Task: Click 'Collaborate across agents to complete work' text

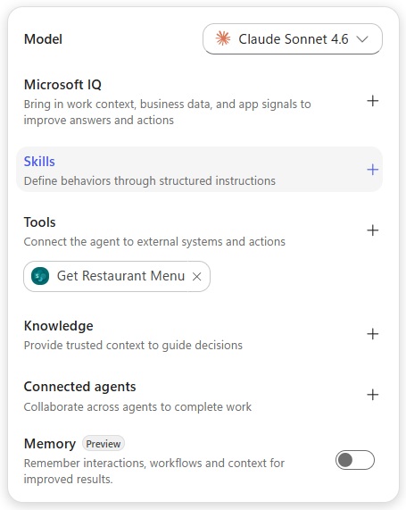Action: (x=137, y=406)
